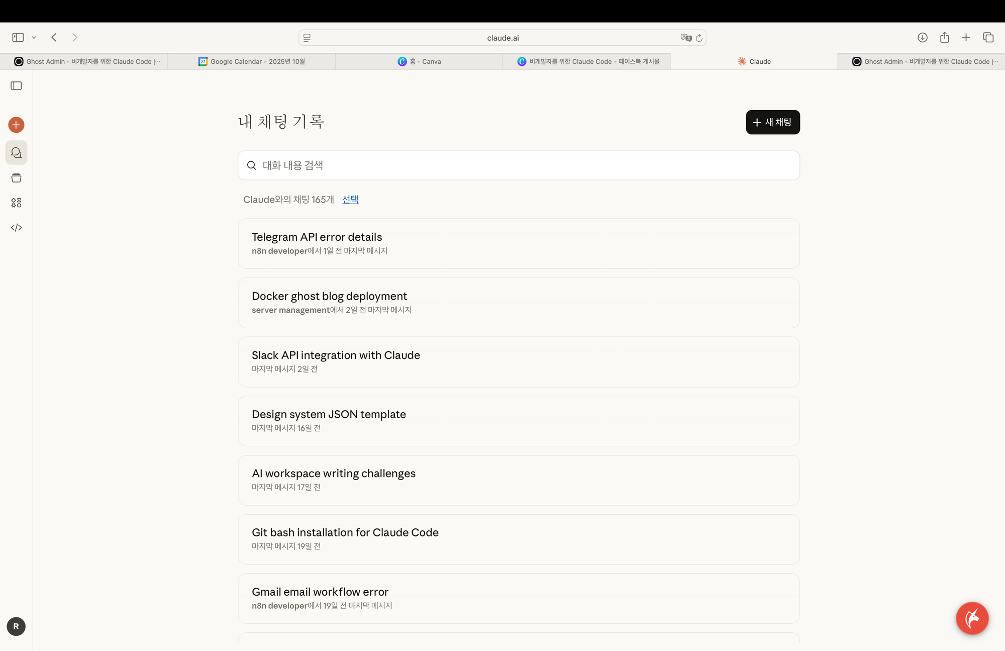This screenshot has height=651, width=1005.
Task: Click the orange bird floating button
Action: click(x=972, y=618)
